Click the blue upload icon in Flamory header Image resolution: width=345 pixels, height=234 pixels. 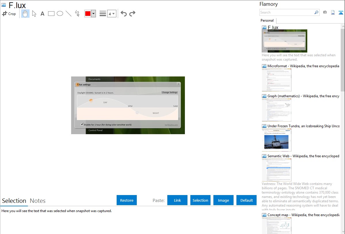point(341,12)
